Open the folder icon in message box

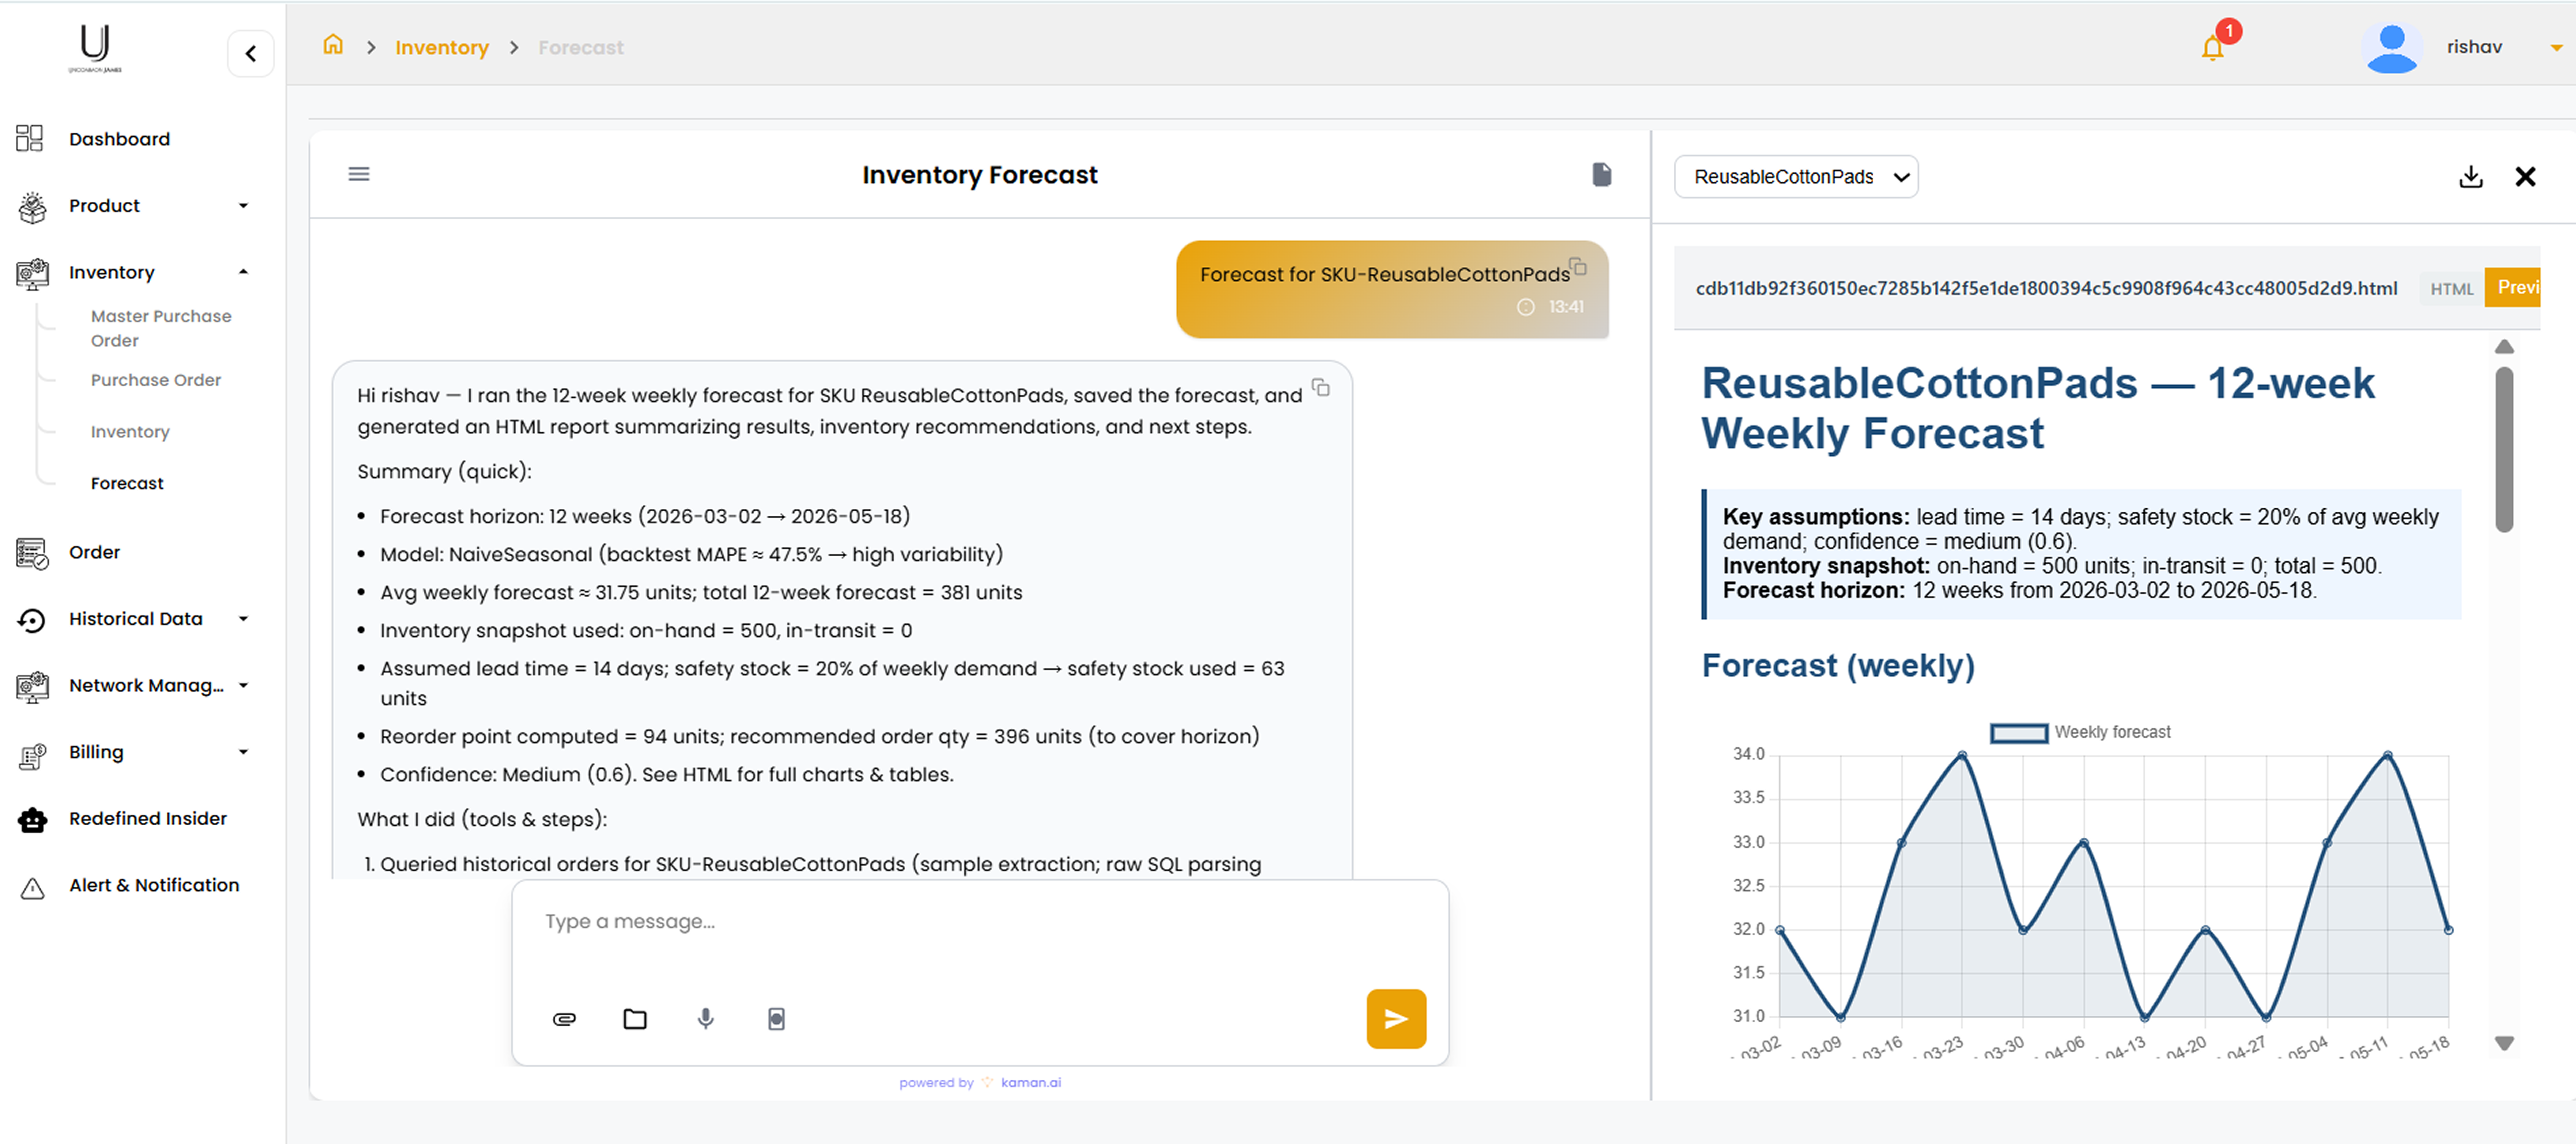pos(635,1019)
